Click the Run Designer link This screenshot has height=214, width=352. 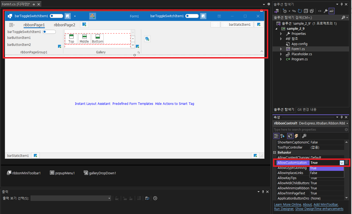coord(284,209)
